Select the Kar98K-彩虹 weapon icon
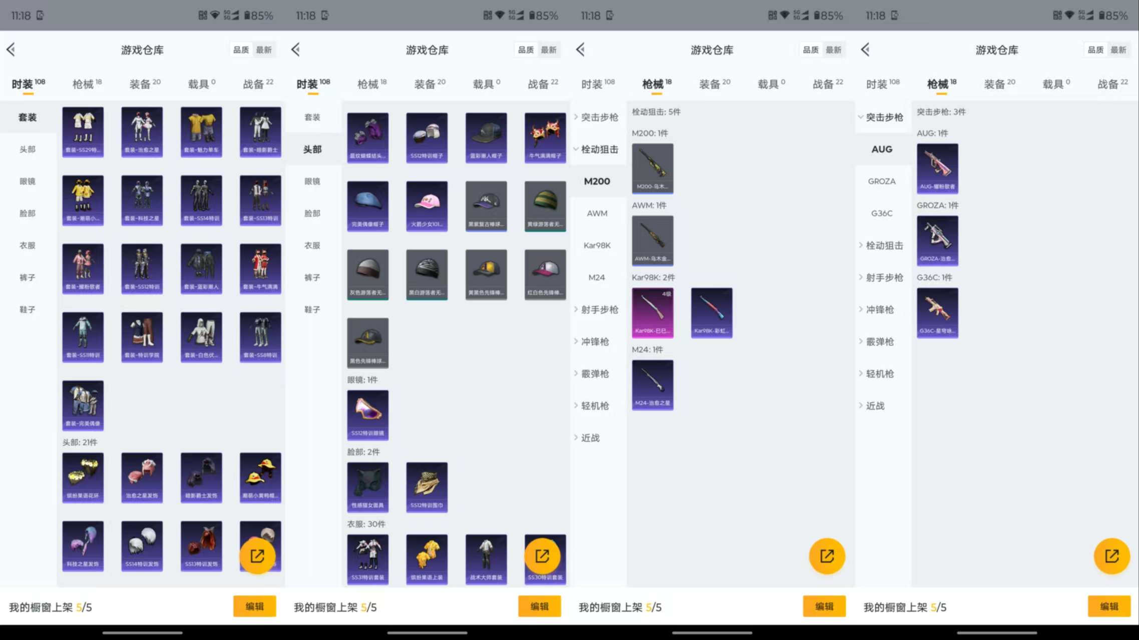Viewport: 1139px width, 640px height. 711,312
